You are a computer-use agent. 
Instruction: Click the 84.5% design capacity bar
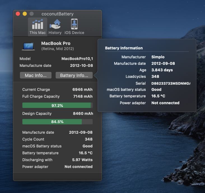coord(57,122)
